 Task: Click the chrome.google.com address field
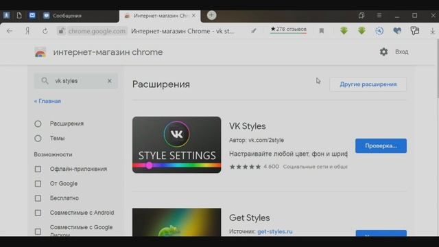coord(97,31)
